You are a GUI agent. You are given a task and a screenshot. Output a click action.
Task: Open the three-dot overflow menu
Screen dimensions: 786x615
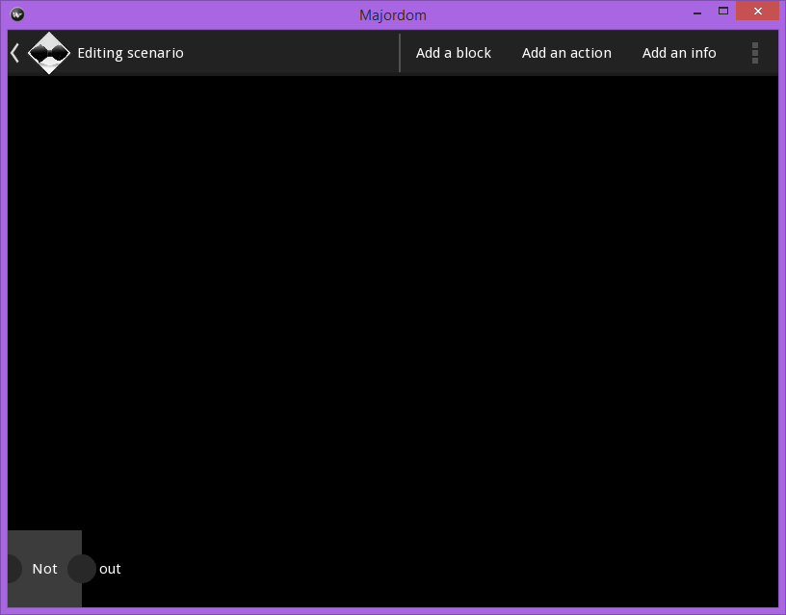(755, 53)
